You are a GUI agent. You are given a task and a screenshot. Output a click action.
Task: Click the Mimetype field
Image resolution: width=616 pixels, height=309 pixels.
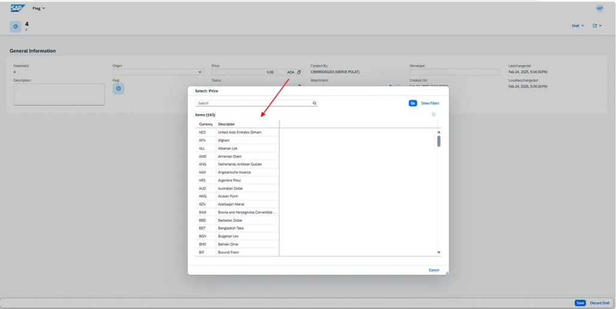[x=455, y=72]
